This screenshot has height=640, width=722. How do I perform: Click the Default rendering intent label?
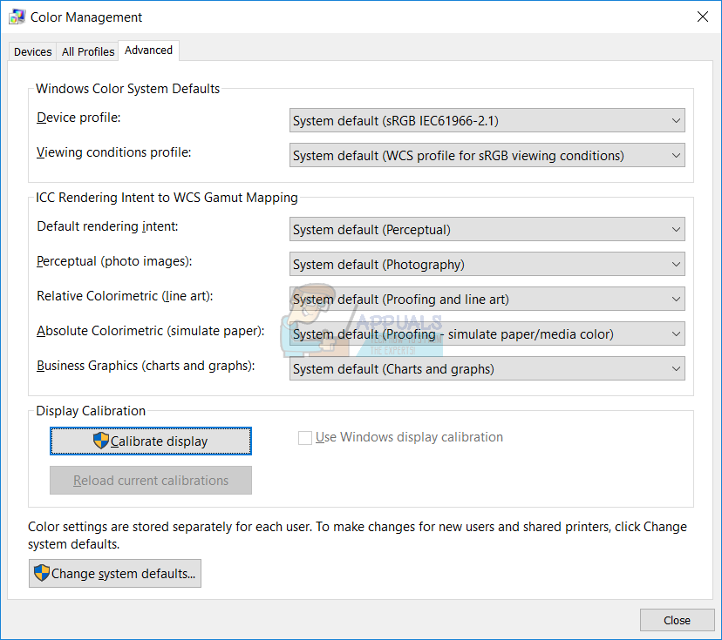(107, 226)
